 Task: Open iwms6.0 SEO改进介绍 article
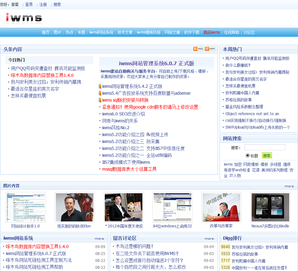(x=124, y=114)
